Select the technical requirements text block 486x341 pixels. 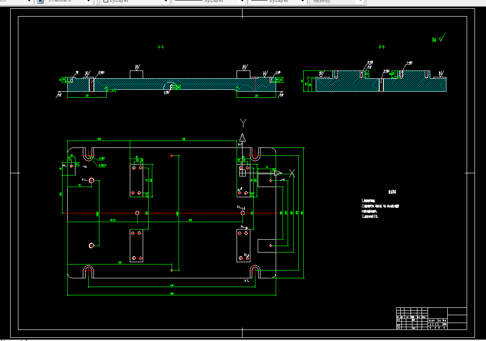(x=380, y=205)
